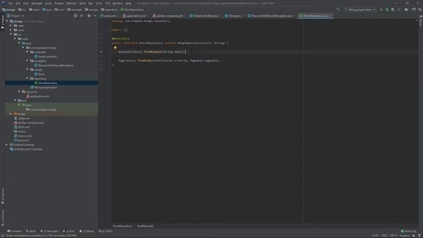Select .gitignore in project tree
The image size is (423, 238).
coord(24,118)
